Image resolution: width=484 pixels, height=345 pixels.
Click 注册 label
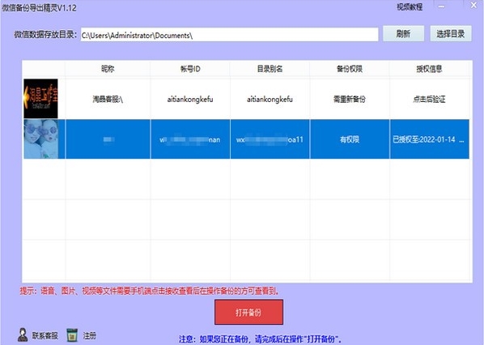click(90, 335)
